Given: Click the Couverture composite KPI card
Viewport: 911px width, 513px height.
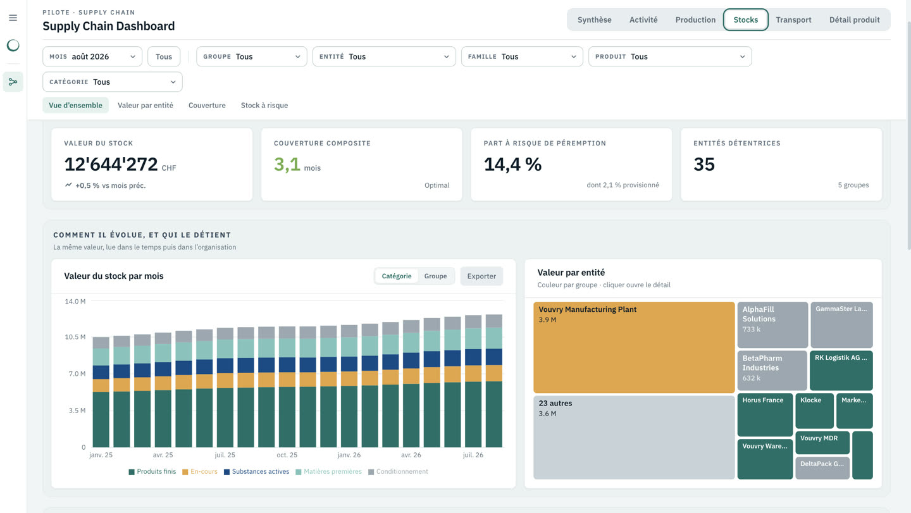Looking at the screenshot, I should 361,164.
